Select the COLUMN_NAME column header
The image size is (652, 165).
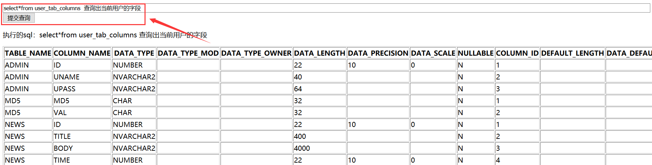[x=82, y=53]
